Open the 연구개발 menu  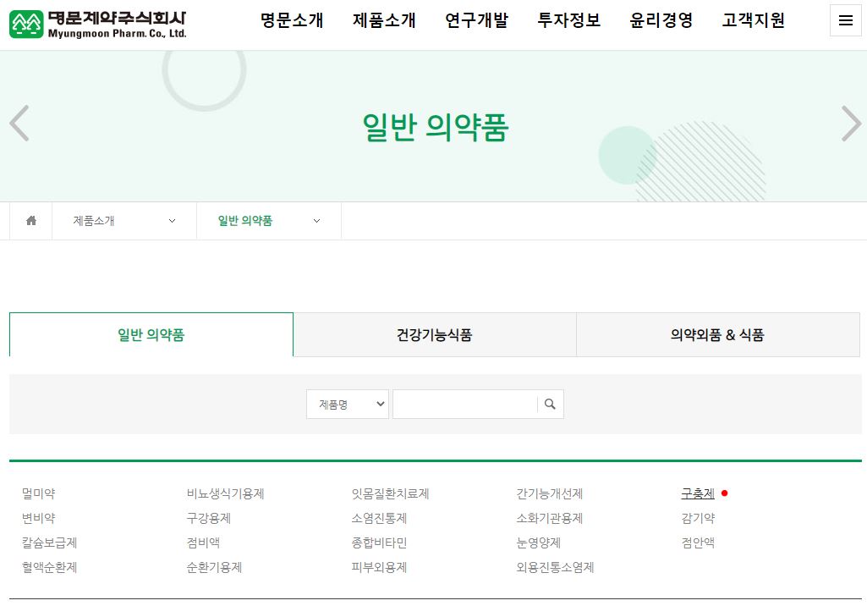[476, 20]
